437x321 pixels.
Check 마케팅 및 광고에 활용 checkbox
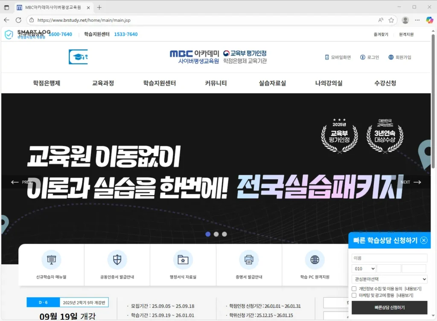pyautogui.click(x=354, y=295)
